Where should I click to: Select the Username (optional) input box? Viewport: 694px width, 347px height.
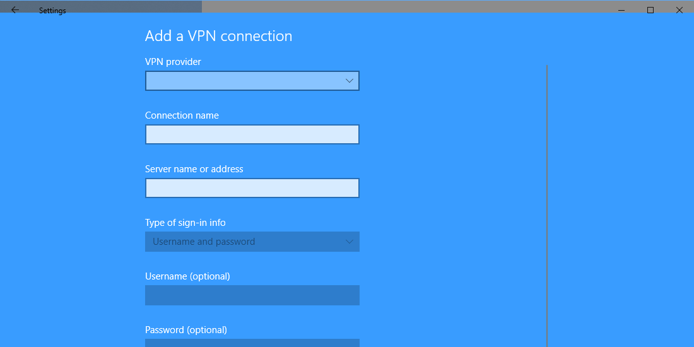[x=252, y=295]
